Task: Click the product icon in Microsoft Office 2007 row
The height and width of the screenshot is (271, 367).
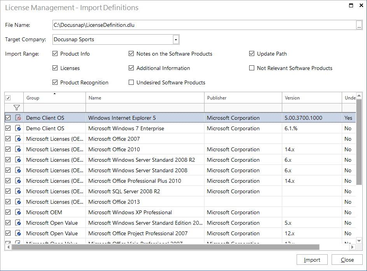Action: (18, 139)
